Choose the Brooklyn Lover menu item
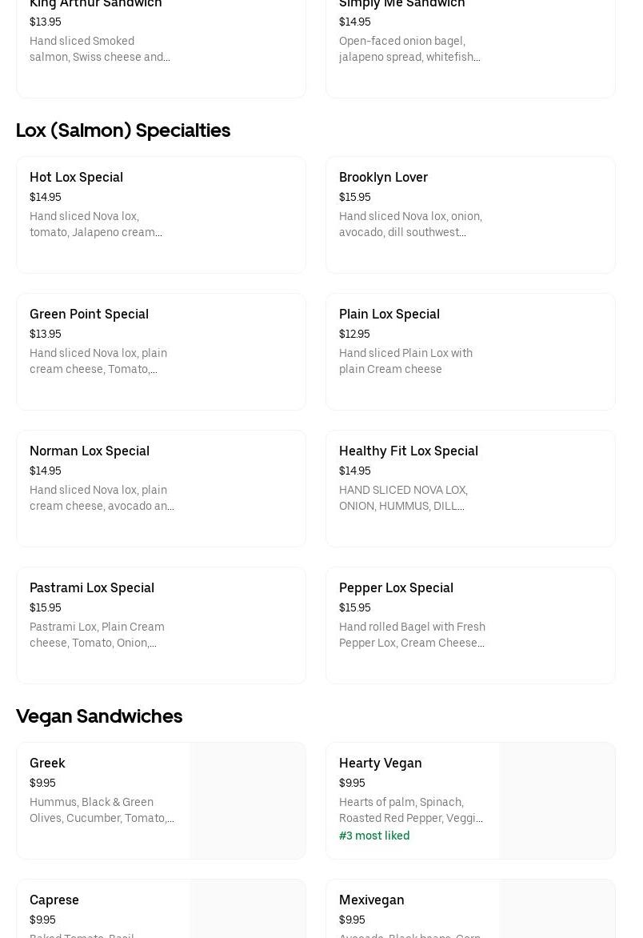This screenshot has height=938, width=643. click(x=470, y=214)
